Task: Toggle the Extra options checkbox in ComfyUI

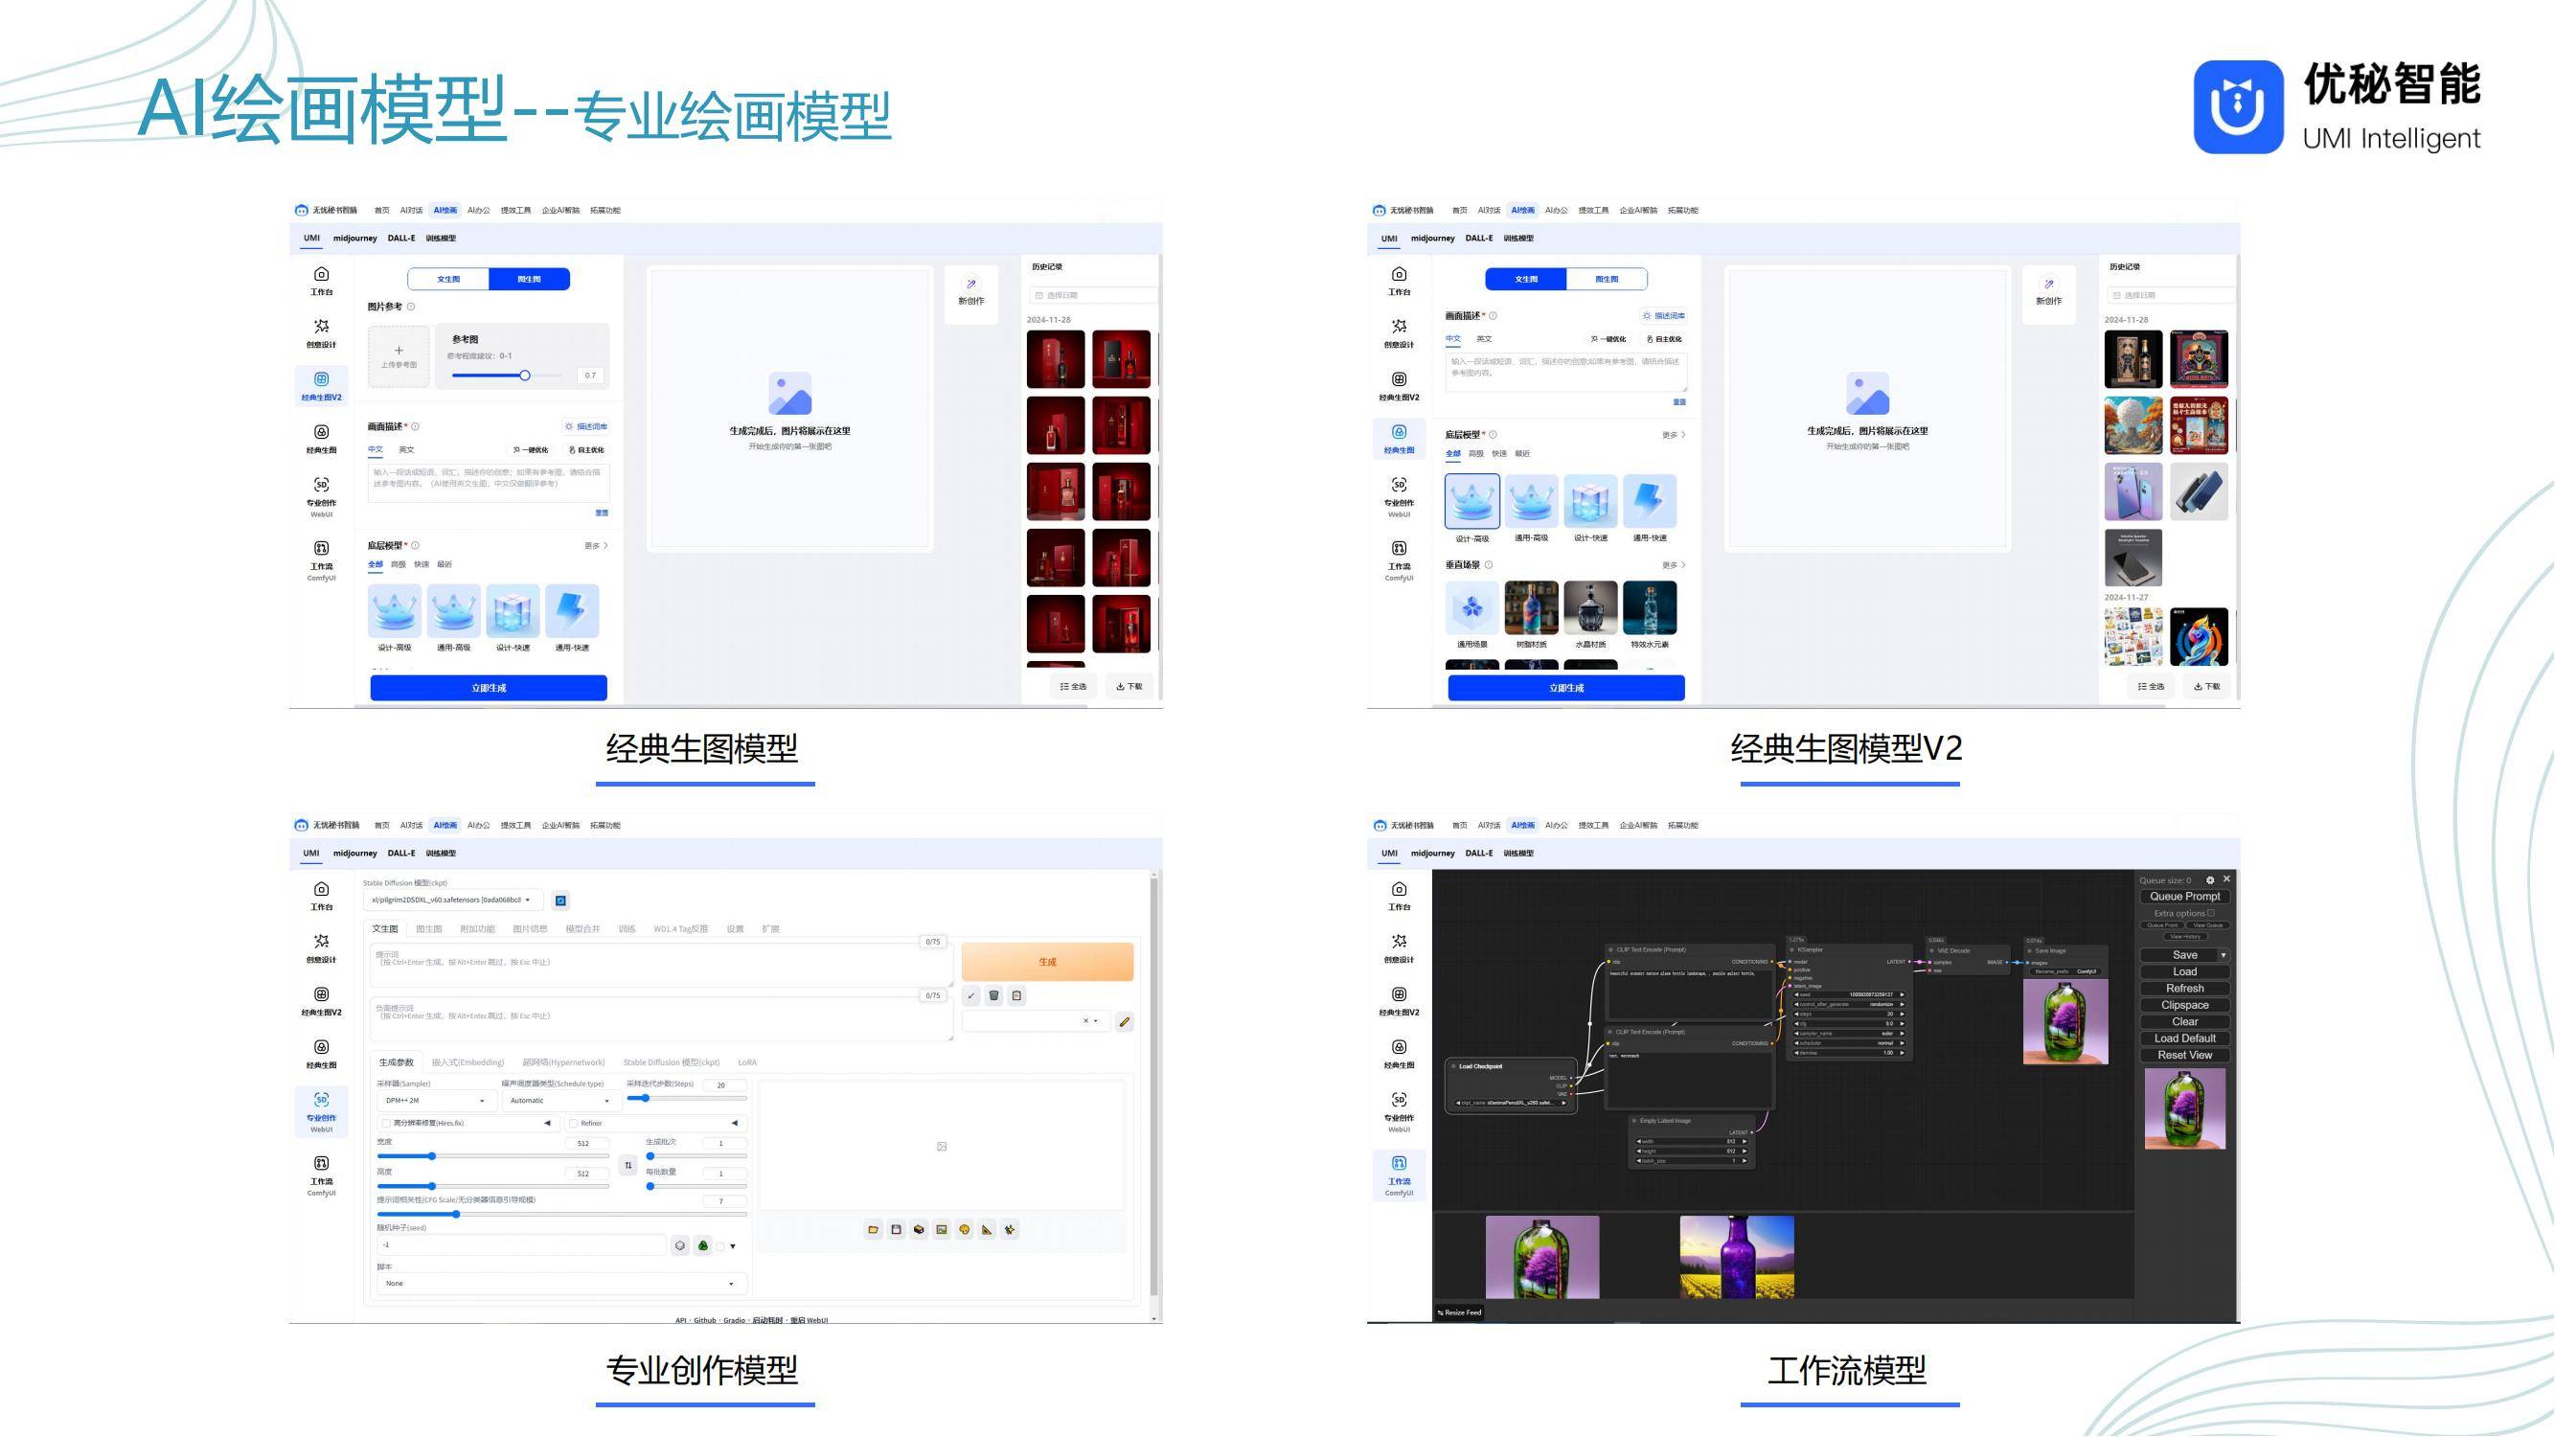Action: coord(2211,912)
